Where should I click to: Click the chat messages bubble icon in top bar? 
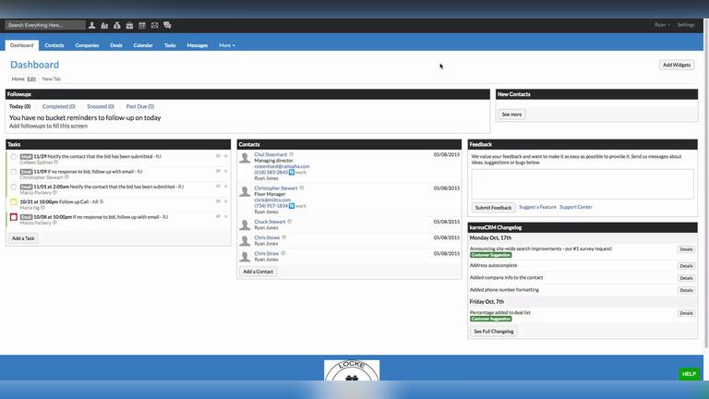click(x=167, y=25)
